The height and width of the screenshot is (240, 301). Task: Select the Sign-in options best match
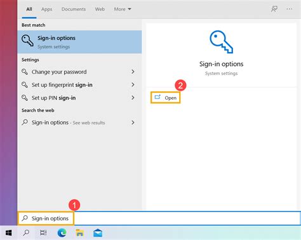point(79,42)
